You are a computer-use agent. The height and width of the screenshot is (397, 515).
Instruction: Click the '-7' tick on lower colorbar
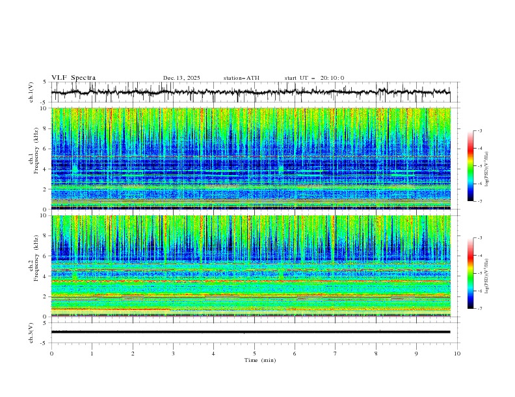[479, 309]
